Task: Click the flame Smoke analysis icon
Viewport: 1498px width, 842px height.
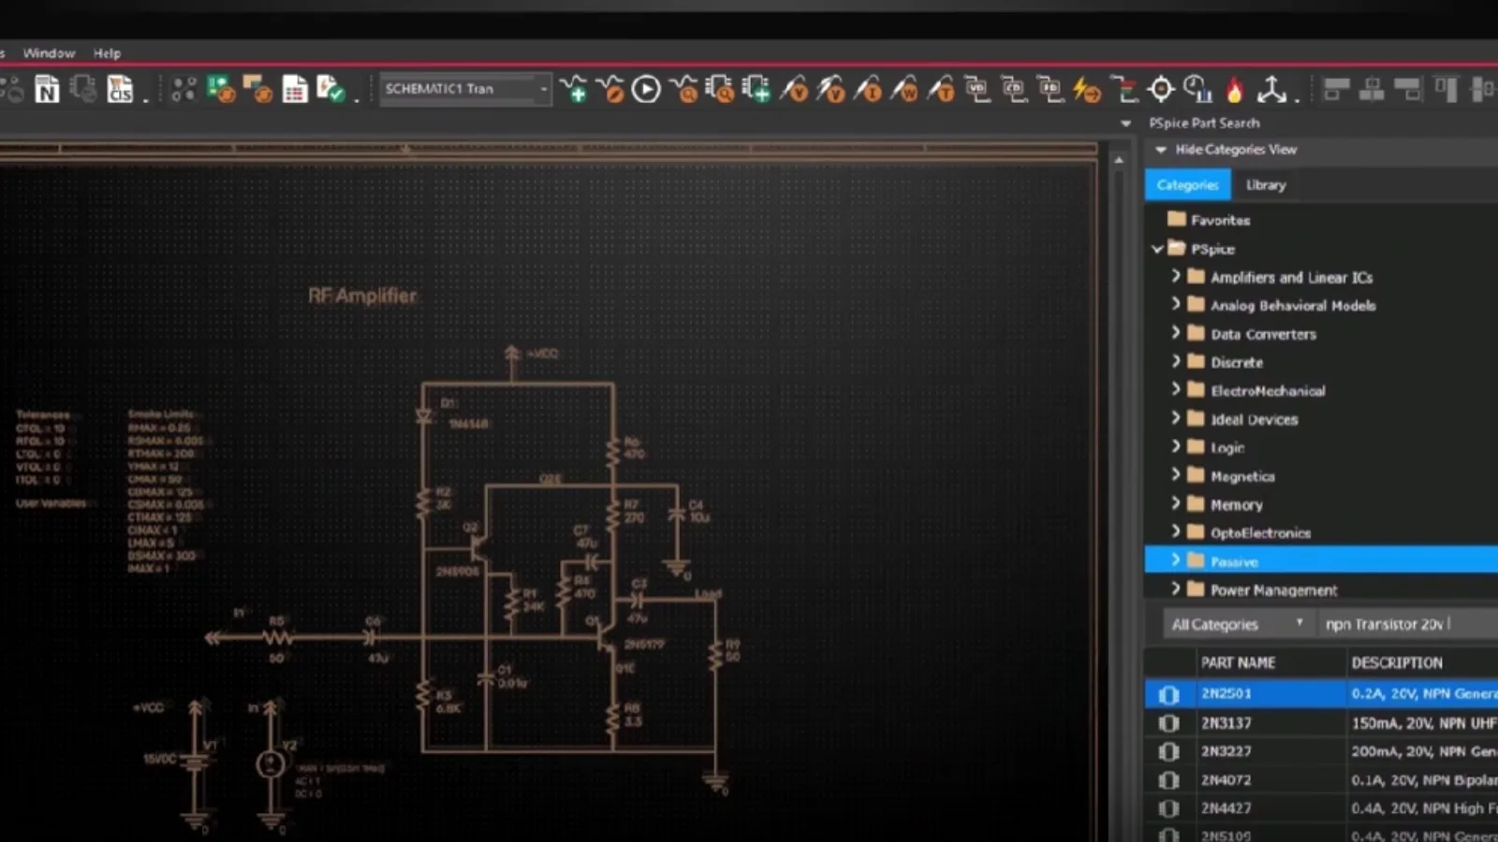Action: [1235, 90]
